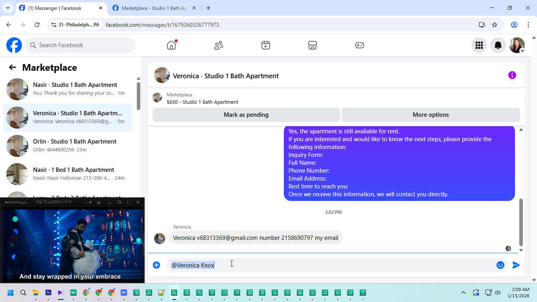Switch to the Marketplace - Studio 1 Bath tab

coord(154,8)
